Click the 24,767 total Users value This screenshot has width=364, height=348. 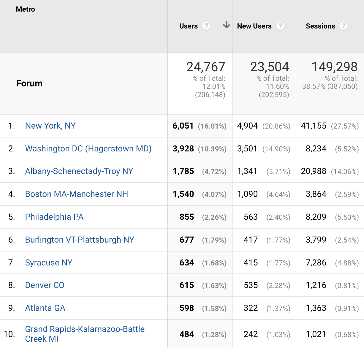pyautogui.click(x=206, y=67)
